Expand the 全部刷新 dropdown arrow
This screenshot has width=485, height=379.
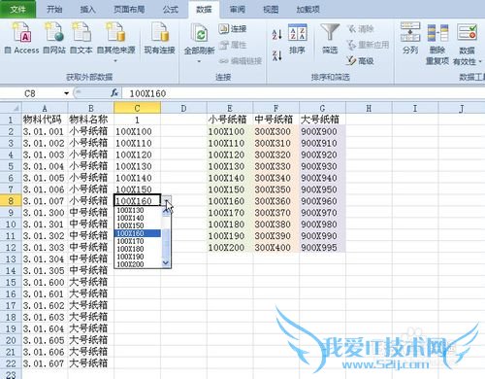point(199,61)
